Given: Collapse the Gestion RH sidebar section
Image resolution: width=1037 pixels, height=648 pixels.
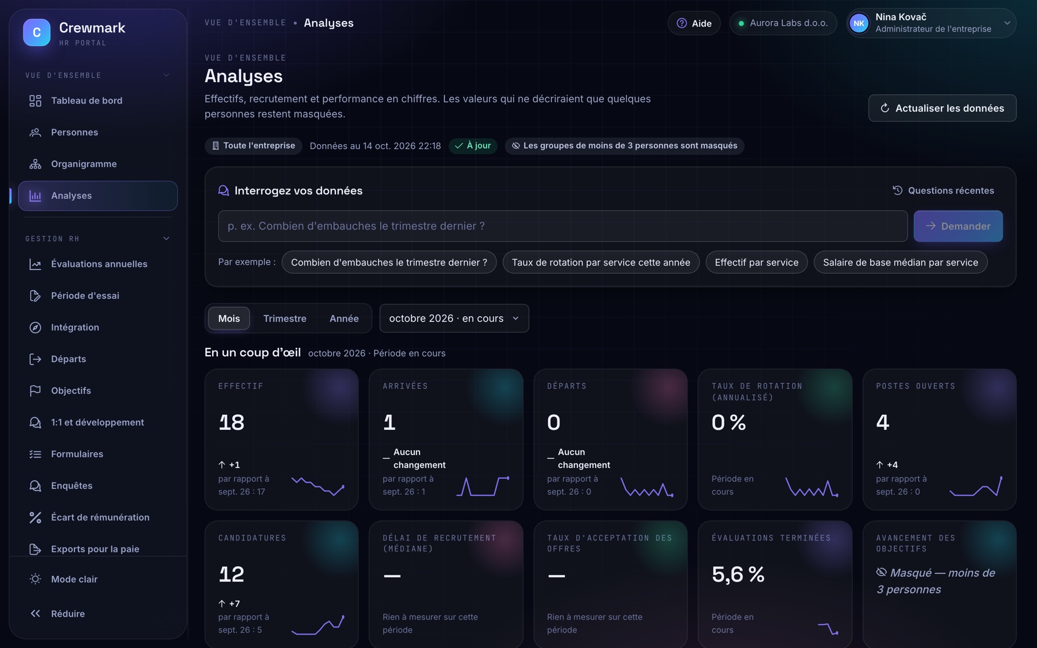Looking at the screenshot, I should (x=166, y=238).
